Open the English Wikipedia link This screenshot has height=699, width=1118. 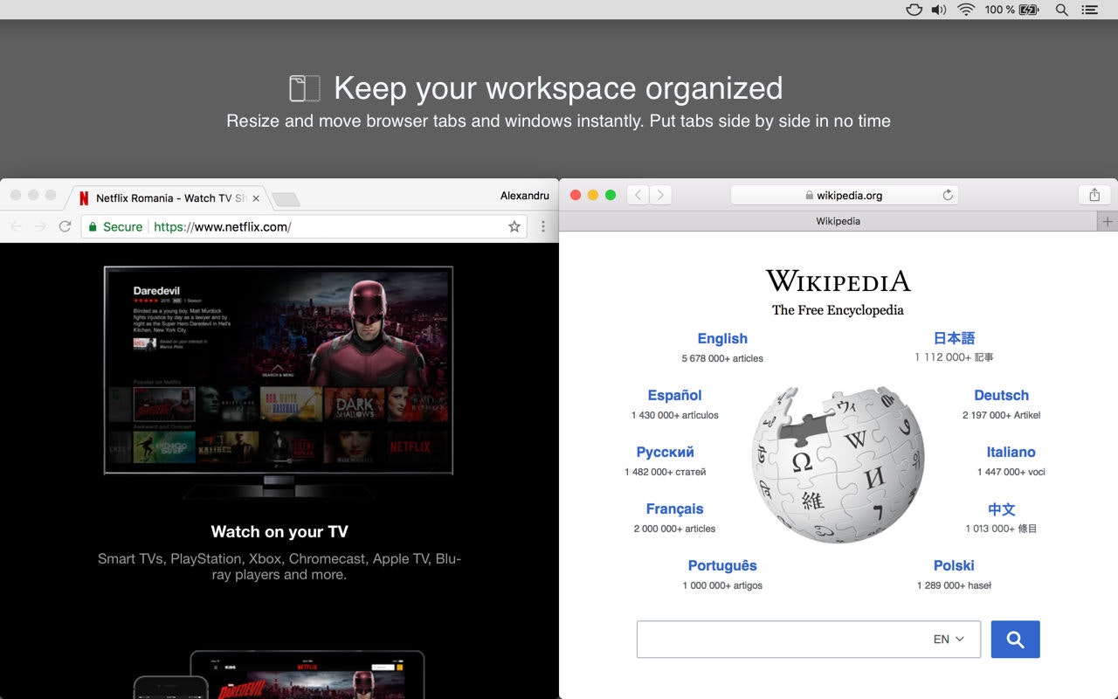pos(722,338)
